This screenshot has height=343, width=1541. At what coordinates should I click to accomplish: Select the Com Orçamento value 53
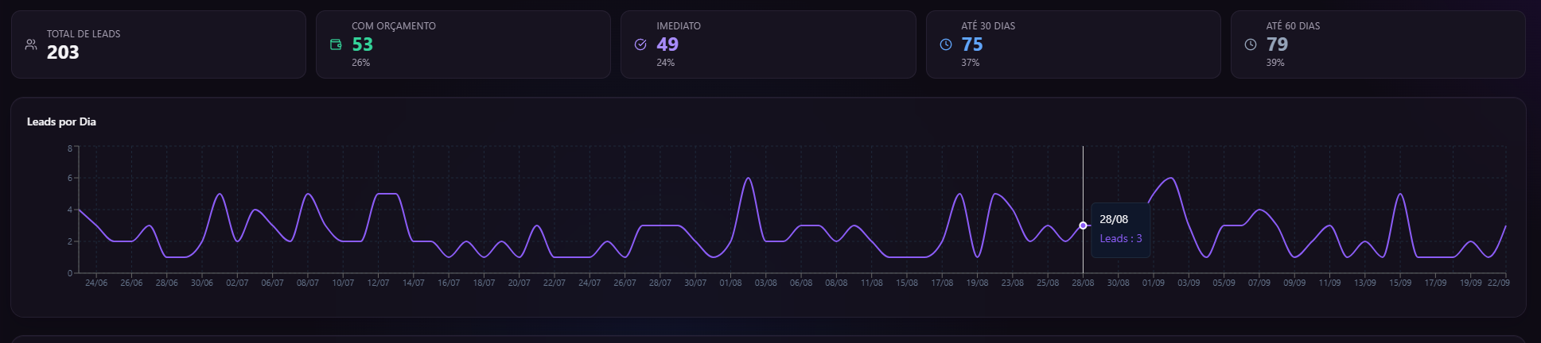(x=363, y=44)
